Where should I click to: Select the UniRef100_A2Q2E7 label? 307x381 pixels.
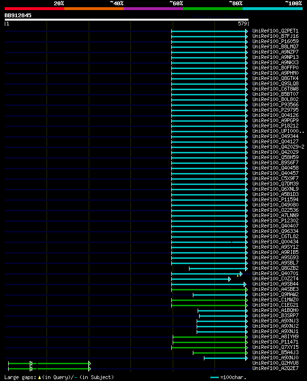[x=275, y=368]
